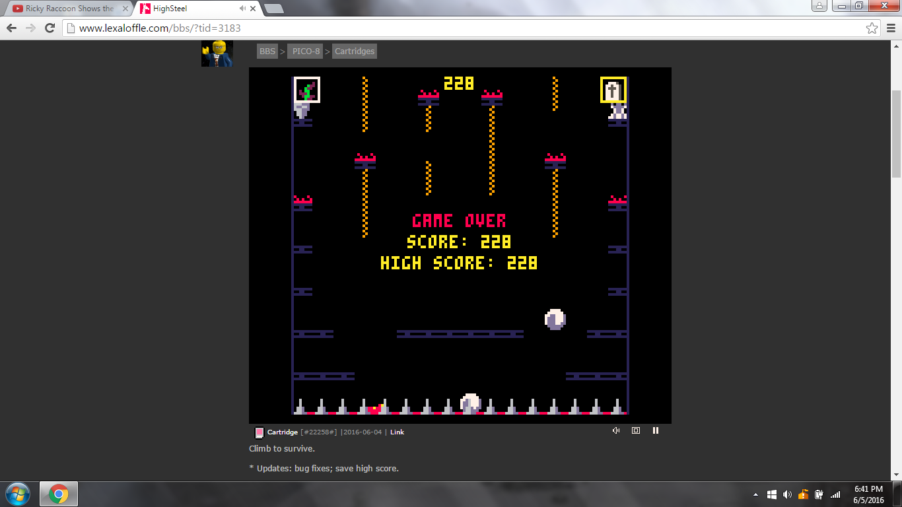Go back to previous page
The width and height of the screenshot is (902, 507).
pyautogui.click(x=11, y=28)
